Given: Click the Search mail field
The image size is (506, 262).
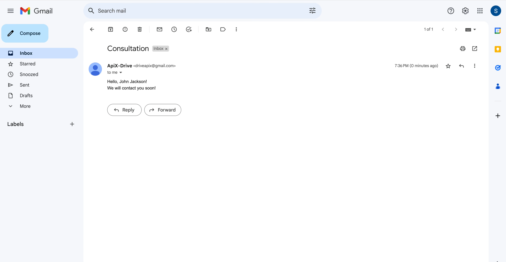Looking at the screenshot, I should coord(191,11).
